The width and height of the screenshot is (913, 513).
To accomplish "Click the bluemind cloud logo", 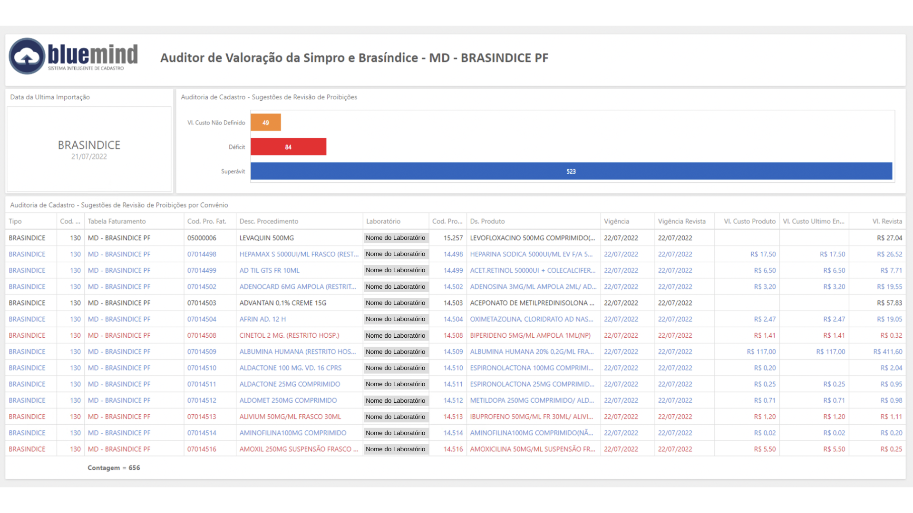I will pos(27,56).
